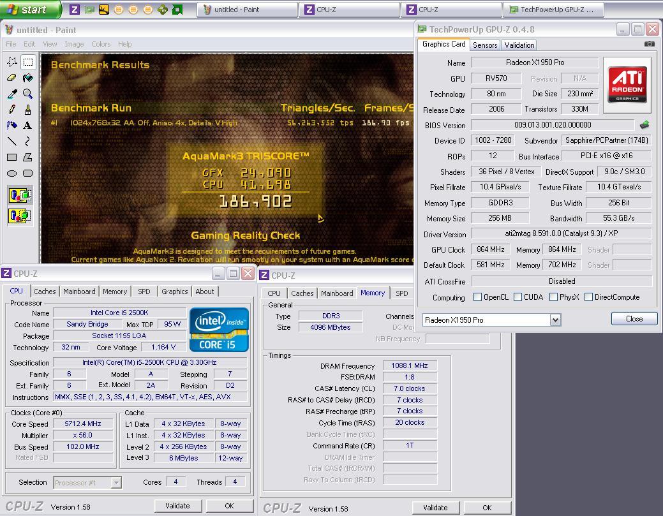This screenshot has width=663, height=516.
Task: Choose the Eraser tool in Paint
Action: [x=12, y=78]
